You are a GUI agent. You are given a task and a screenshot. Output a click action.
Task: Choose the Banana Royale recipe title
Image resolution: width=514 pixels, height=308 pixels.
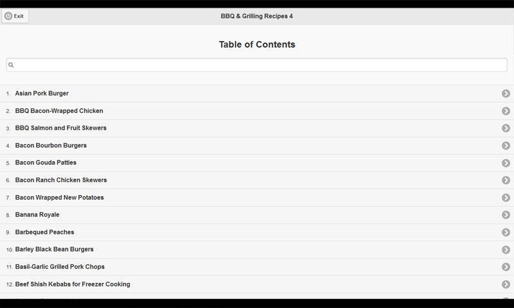[x=37, y=215]
